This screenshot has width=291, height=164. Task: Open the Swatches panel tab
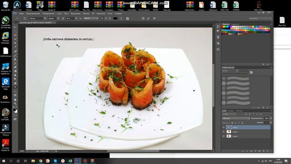coord(226,24)
